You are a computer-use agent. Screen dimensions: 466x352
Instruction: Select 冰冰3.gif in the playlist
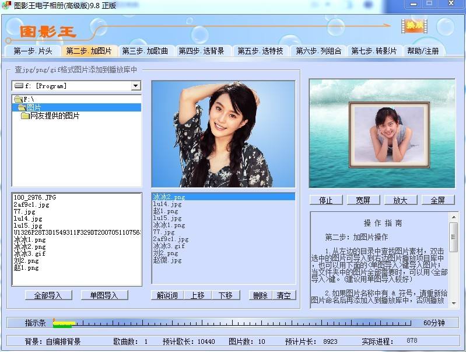[169, 246]
